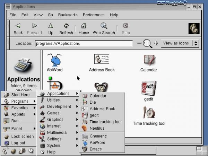
Task: Click the Up triangle toolbar icon
Action: 51,26
